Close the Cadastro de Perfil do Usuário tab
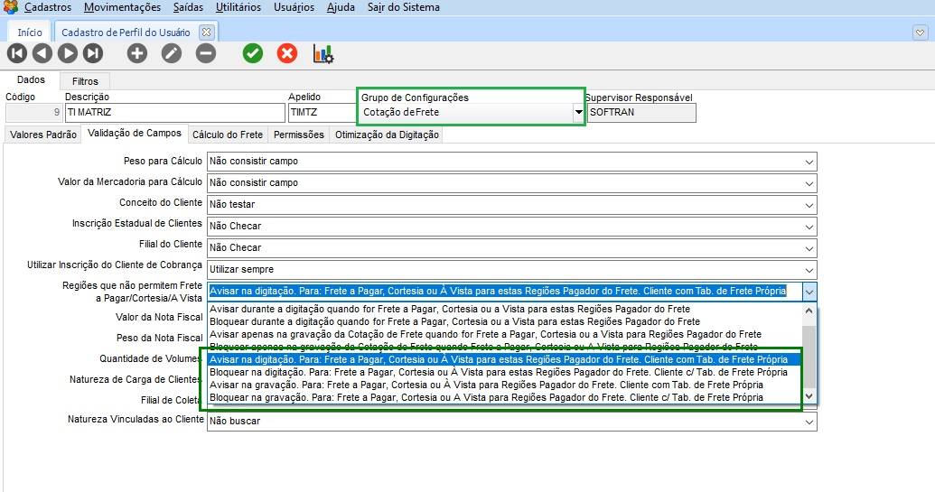This screenshot has width=935, height=492. (x=206, y=32)
